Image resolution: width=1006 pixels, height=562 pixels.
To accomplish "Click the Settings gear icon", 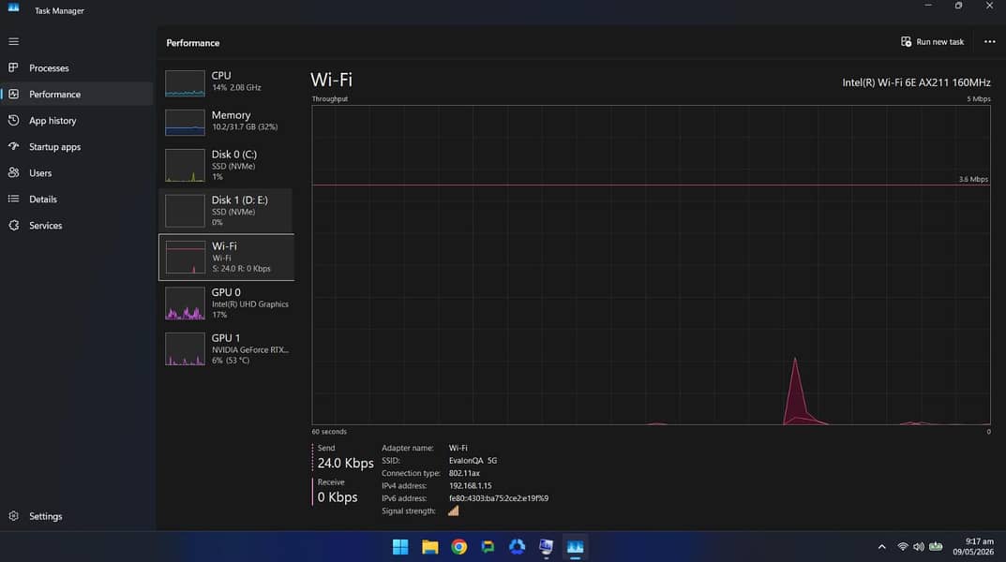I will point(13,516).
